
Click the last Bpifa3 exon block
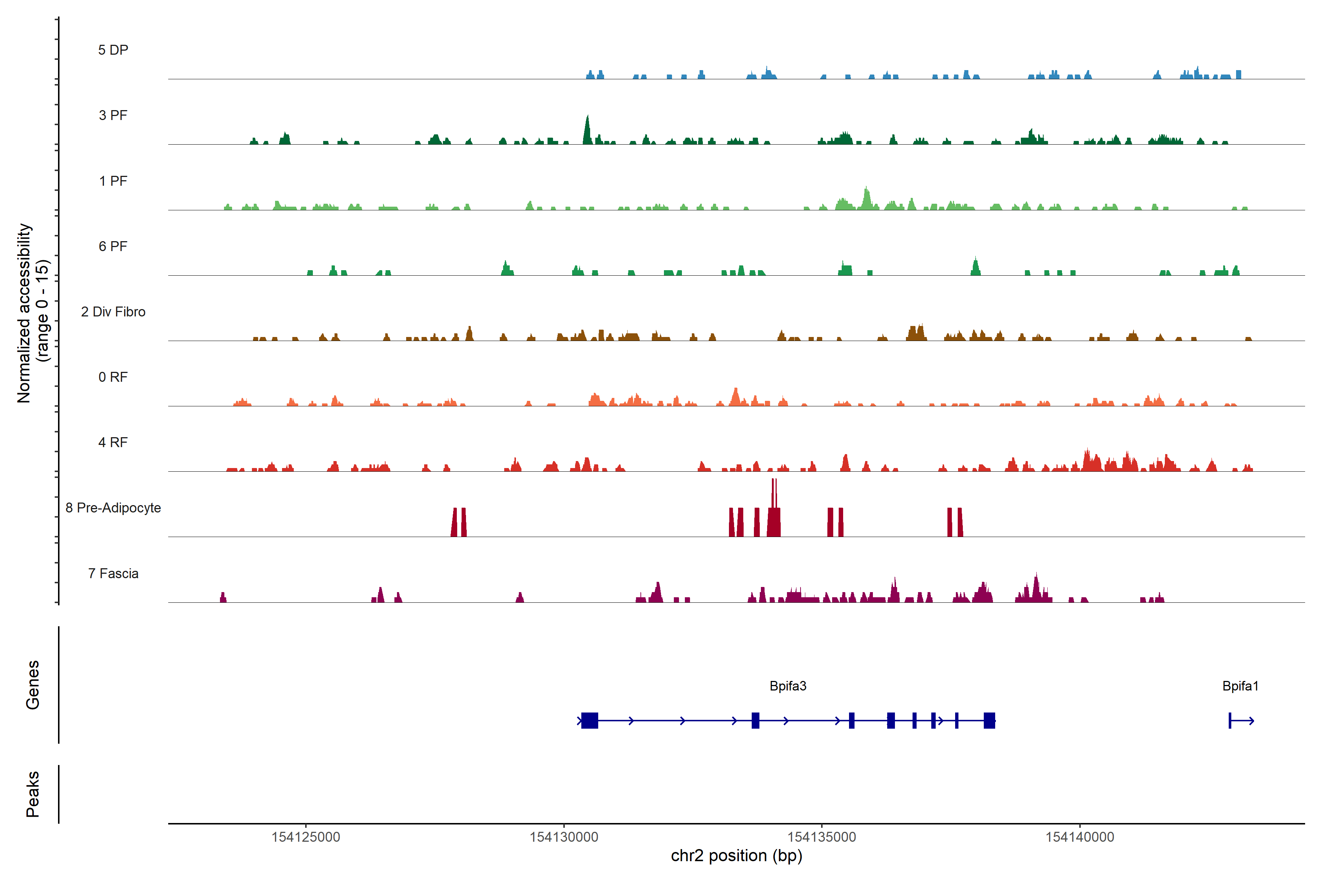point(989,720)
